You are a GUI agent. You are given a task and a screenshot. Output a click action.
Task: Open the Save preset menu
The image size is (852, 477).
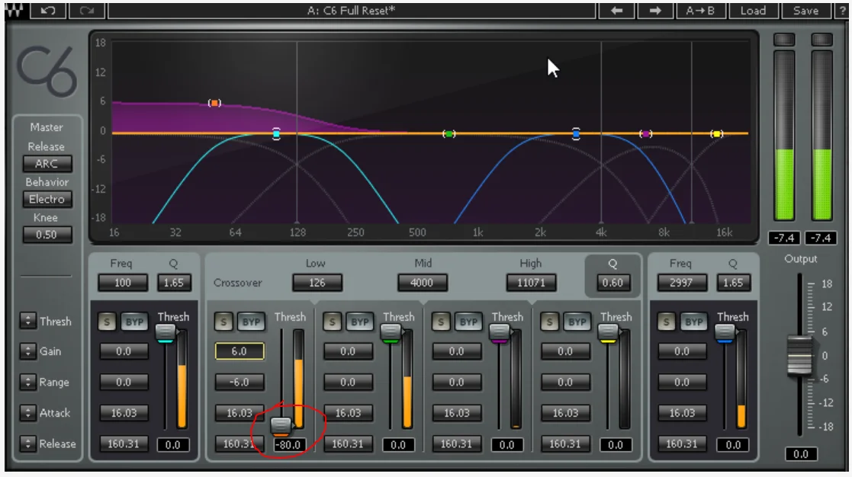[805, 11]
